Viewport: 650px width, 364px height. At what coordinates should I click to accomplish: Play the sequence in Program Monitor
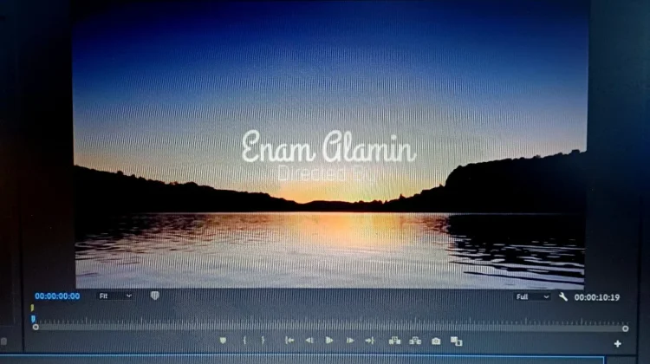pyautogui.click(x=329, y=341)
